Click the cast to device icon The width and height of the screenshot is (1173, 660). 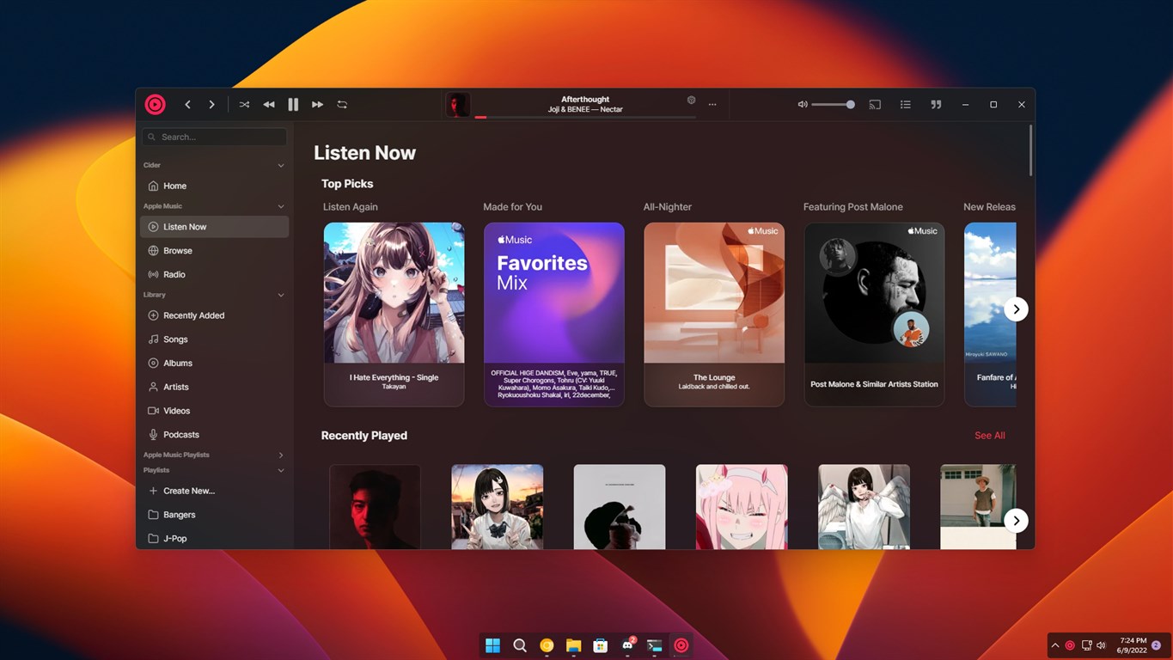(875, 104)
